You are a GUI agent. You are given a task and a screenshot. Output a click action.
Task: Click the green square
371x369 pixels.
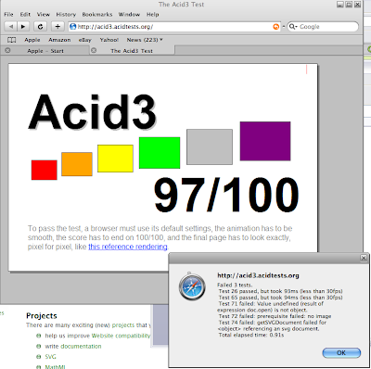(x=160, y=153)
